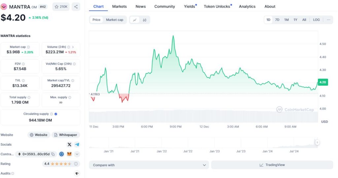Toggle chart to Market cap mode
This screenshot has width=338, height=178.
point(115,20)
